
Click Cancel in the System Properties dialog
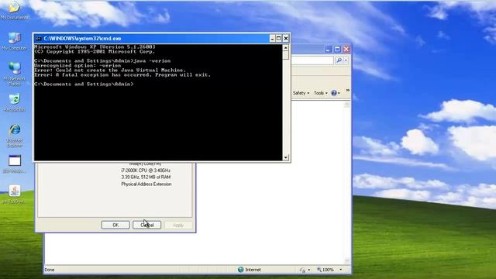click(x=147, y=225)
